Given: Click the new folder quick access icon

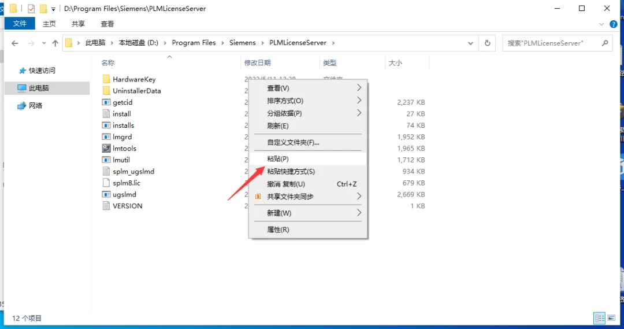Looking at the screenshot, I should click(x=43, y=8).
